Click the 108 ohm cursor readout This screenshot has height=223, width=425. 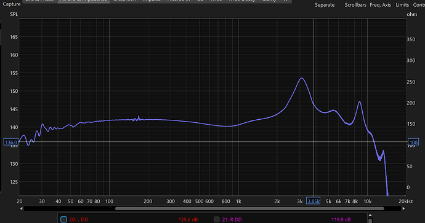[x=413, y=142]
